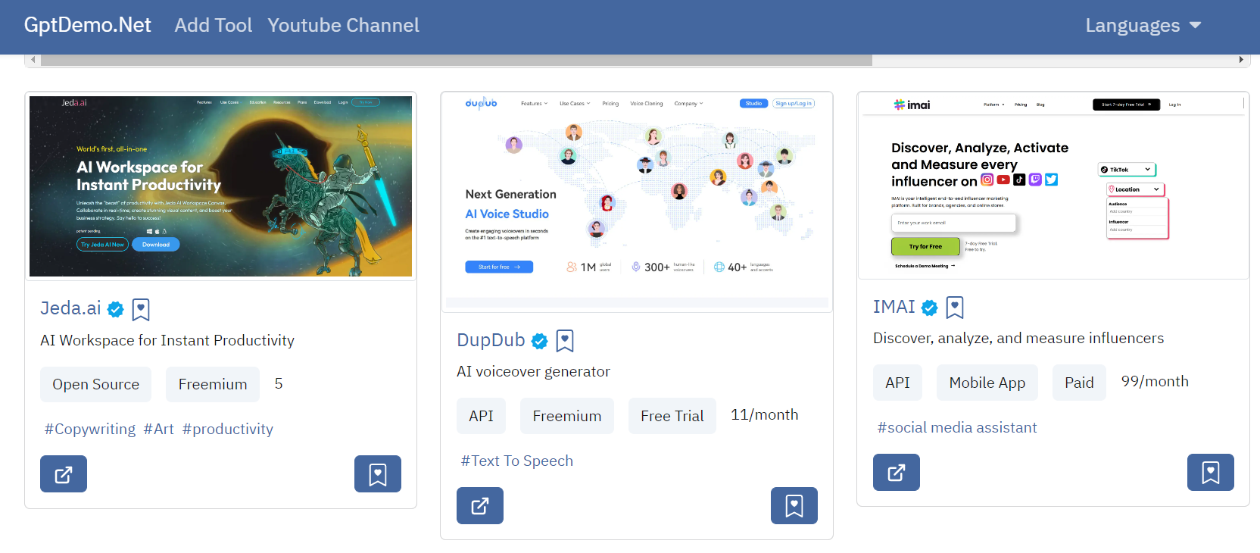Click the #social media assistant hashtag
The image size is (1260, 553).
[x=957, y=427]
